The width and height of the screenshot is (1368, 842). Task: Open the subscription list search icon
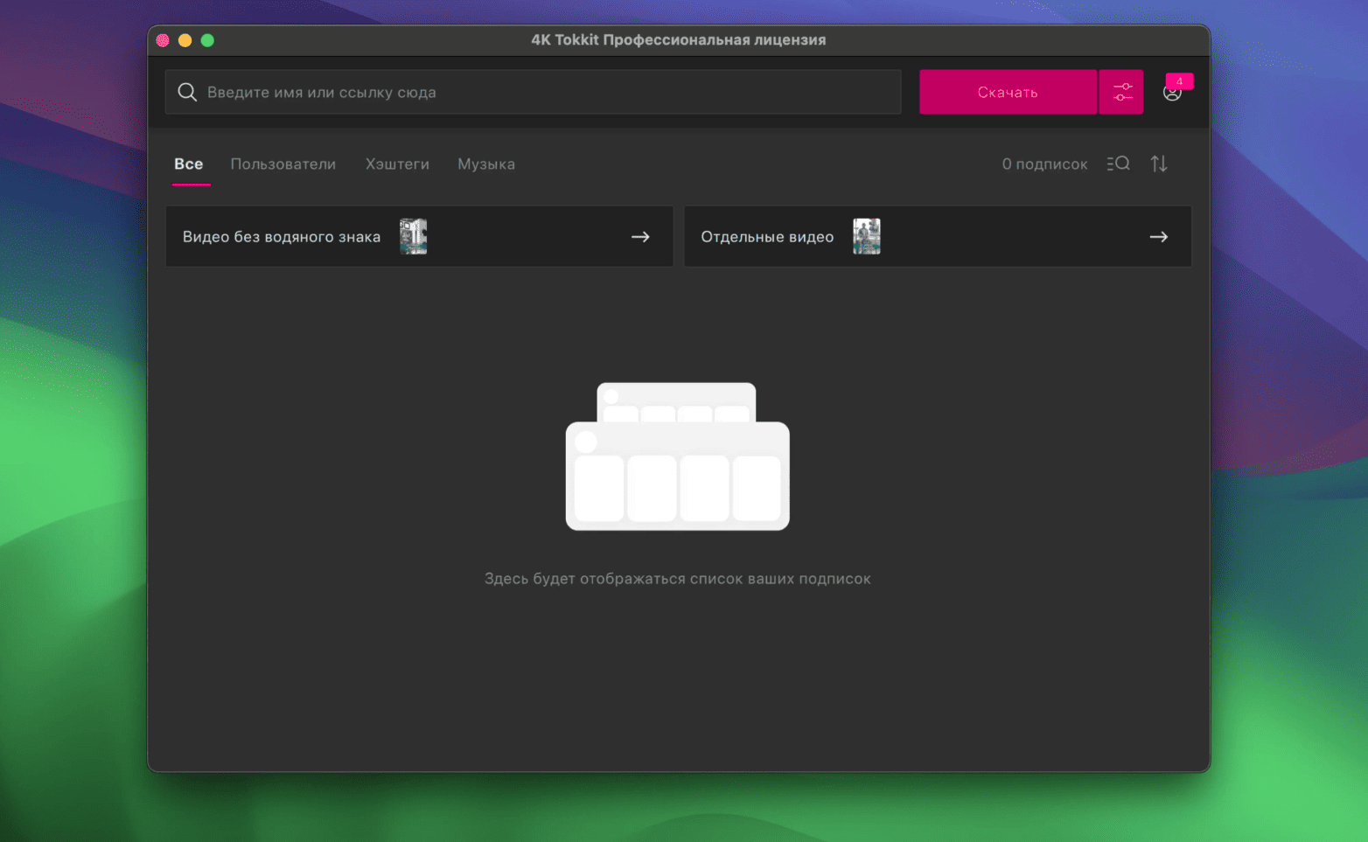click(x=1118, y=164)
